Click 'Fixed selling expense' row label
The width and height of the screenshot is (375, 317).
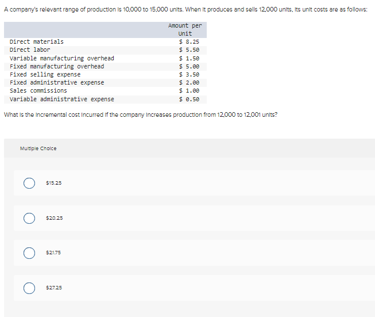pos(45,75)
